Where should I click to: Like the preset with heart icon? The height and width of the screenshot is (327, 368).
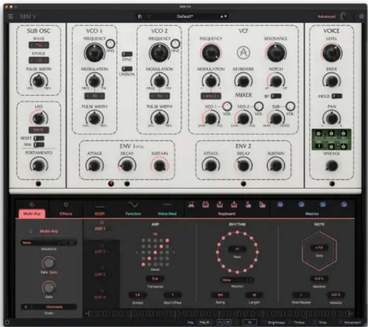tap(149, 16)
